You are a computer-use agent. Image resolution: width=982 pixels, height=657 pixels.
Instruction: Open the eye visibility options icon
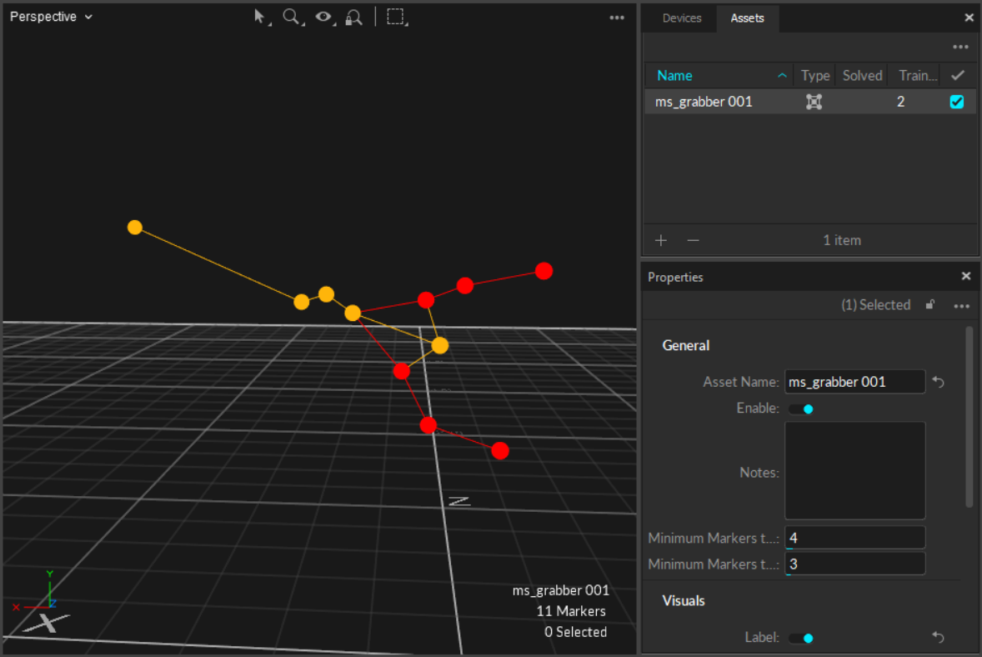[323, 17]
